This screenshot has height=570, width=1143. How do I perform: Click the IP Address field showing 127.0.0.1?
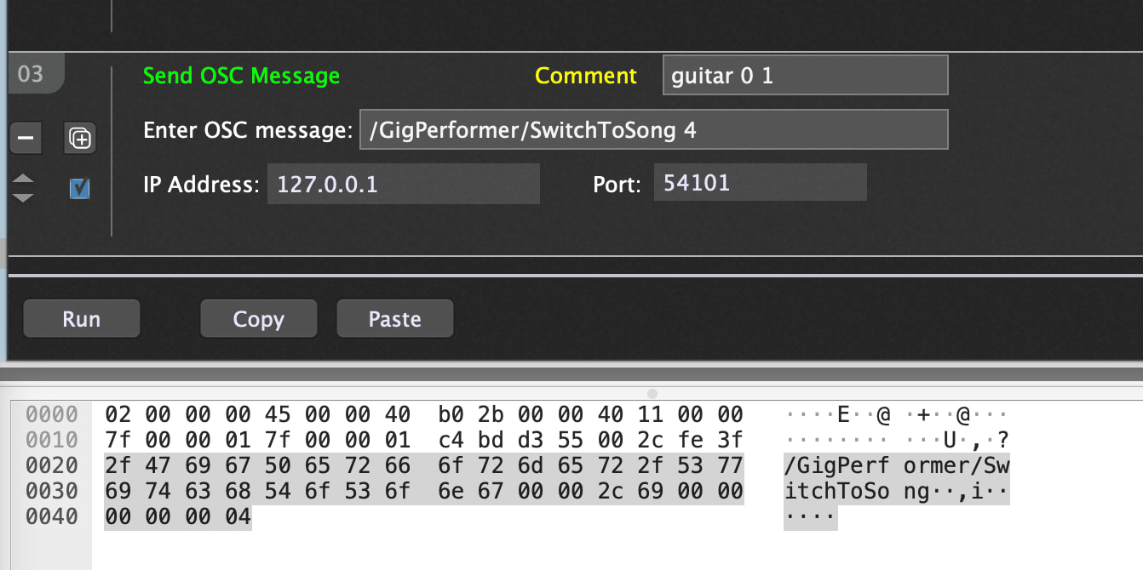point(403,184)
